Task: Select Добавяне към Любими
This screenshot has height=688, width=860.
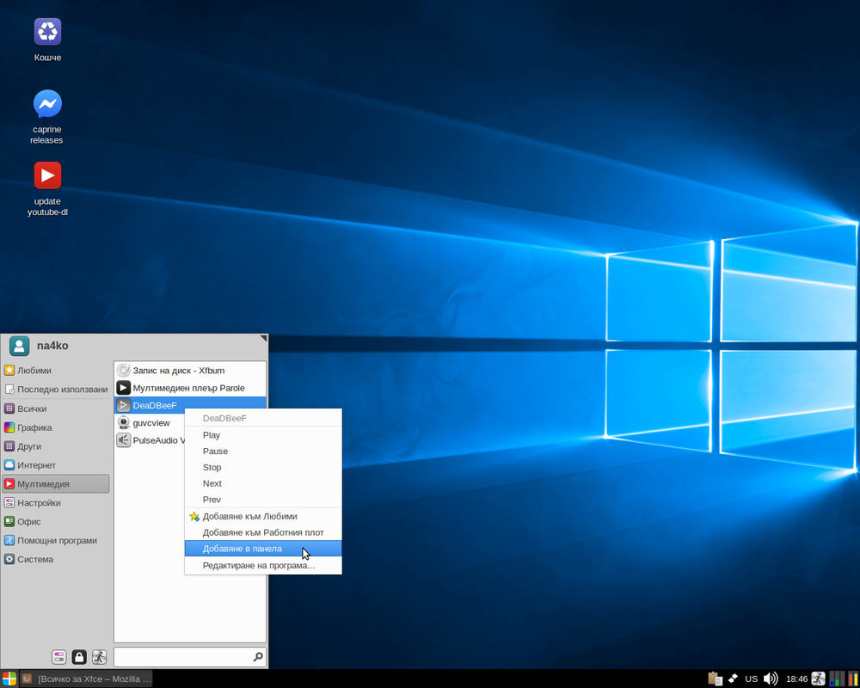Action: pos(263,516)
